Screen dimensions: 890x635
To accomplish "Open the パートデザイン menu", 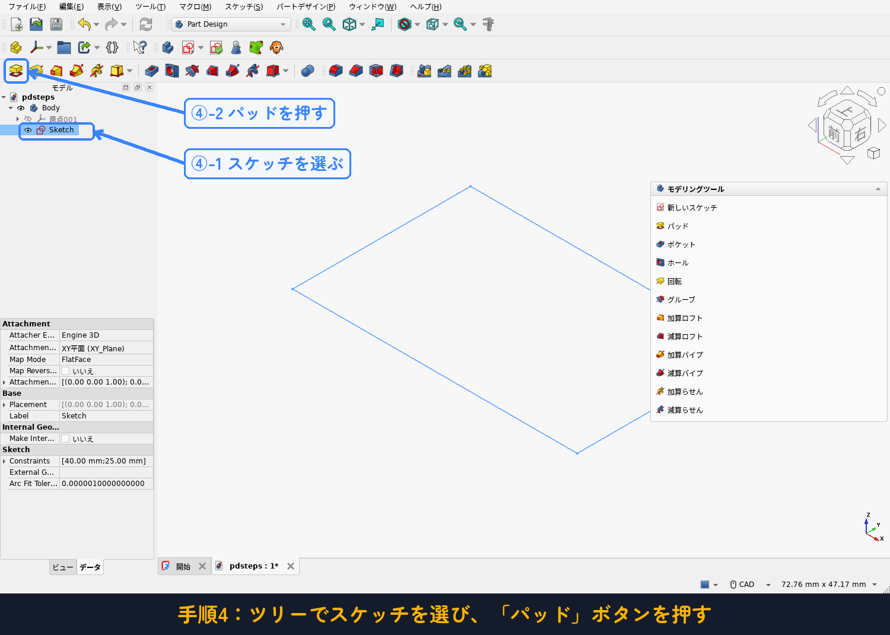I will pyautogui.click(x=306, y=7).
